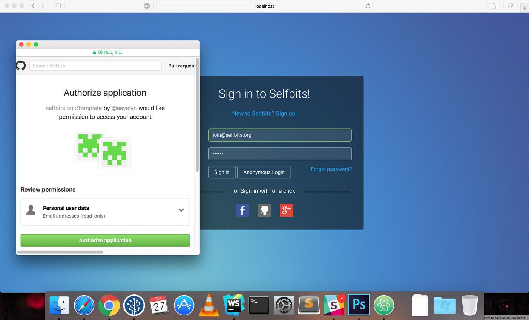The width and height of the screenshot is (529, 320).
Task: Click the Google Plus sign-in icon
Action: [287, 210]
